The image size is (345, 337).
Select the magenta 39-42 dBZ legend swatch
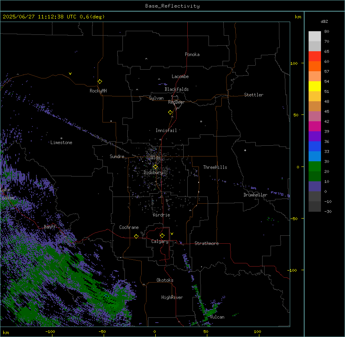[x=315, y=126]
